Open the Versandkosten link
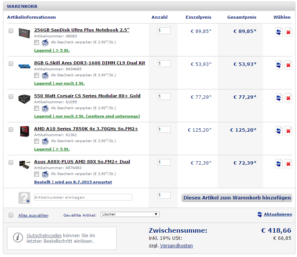Image resolution: width=297 pixels, height=257 pixels. click(x=176, y=246)
